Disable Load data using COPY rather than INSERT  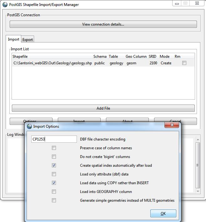pyautogui.click(x=54, y=183)
